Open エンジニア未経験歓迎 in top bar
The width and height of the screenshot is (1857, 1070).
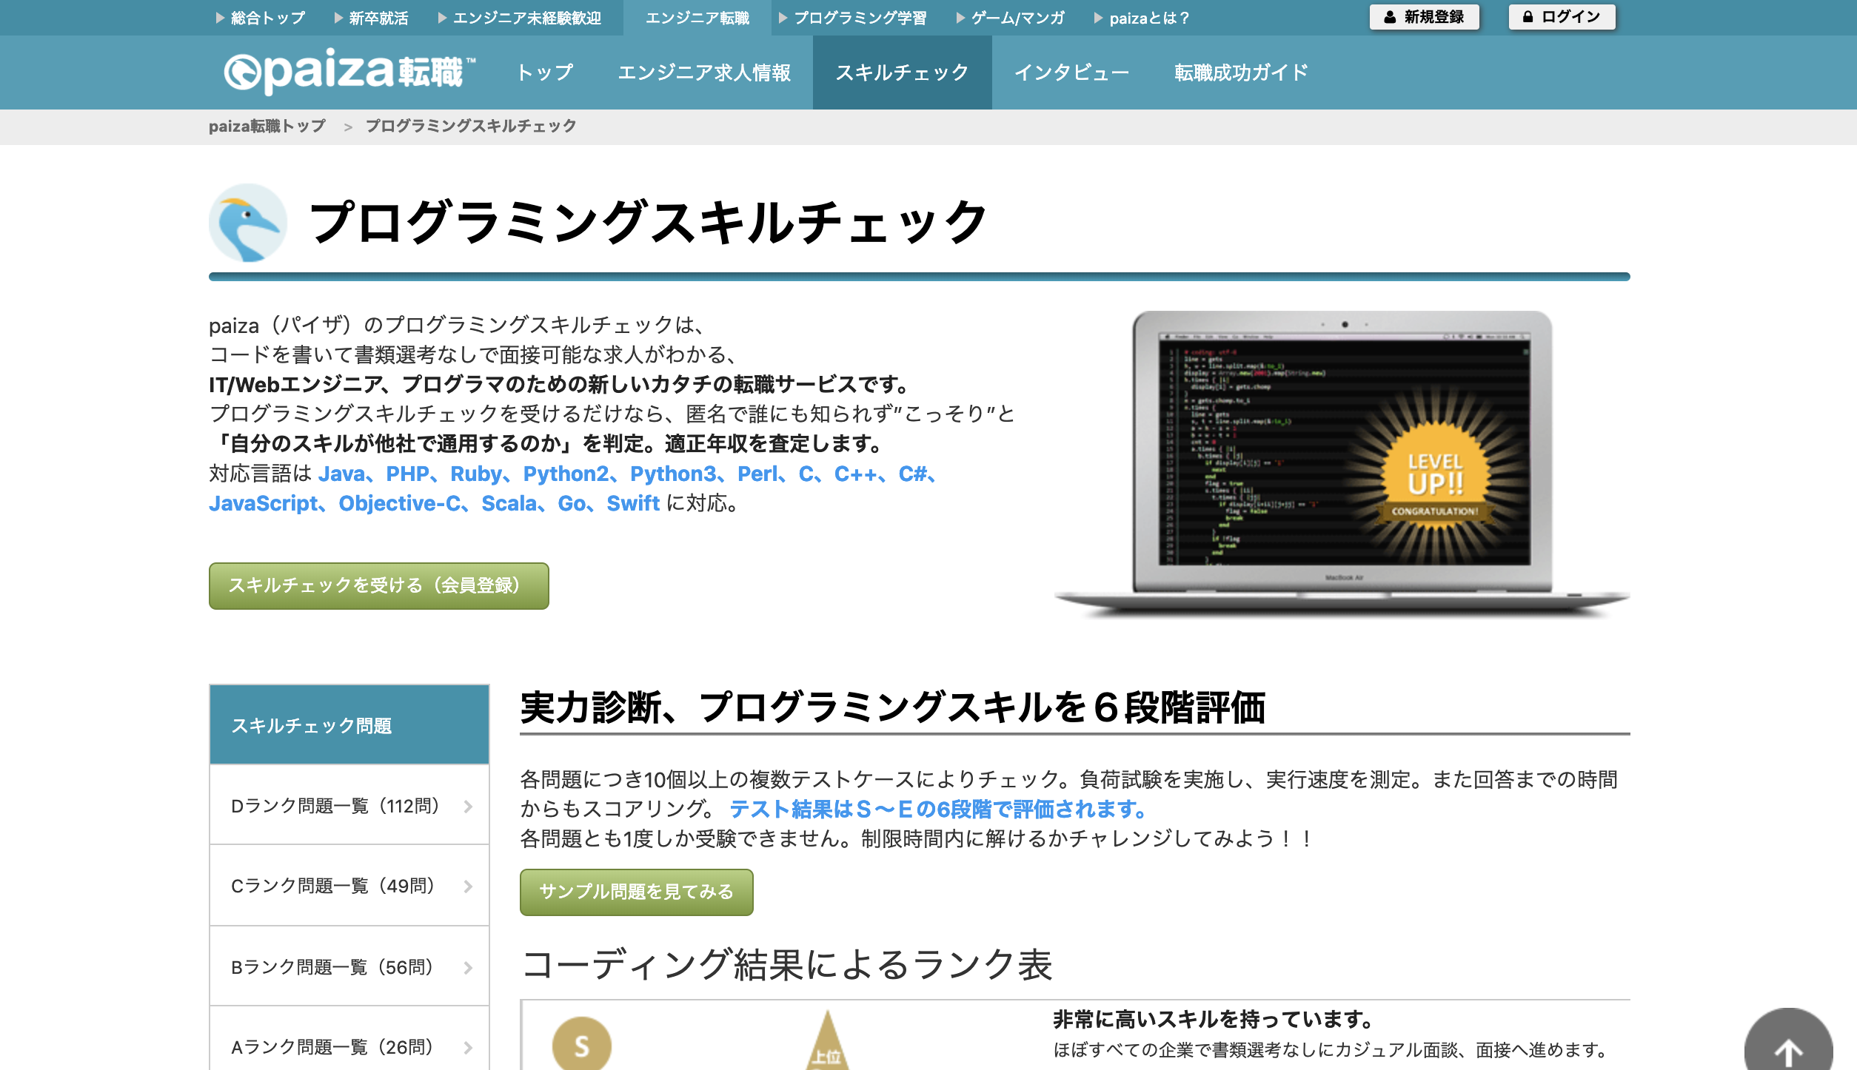pyautogui.click(x=519, y=18)
